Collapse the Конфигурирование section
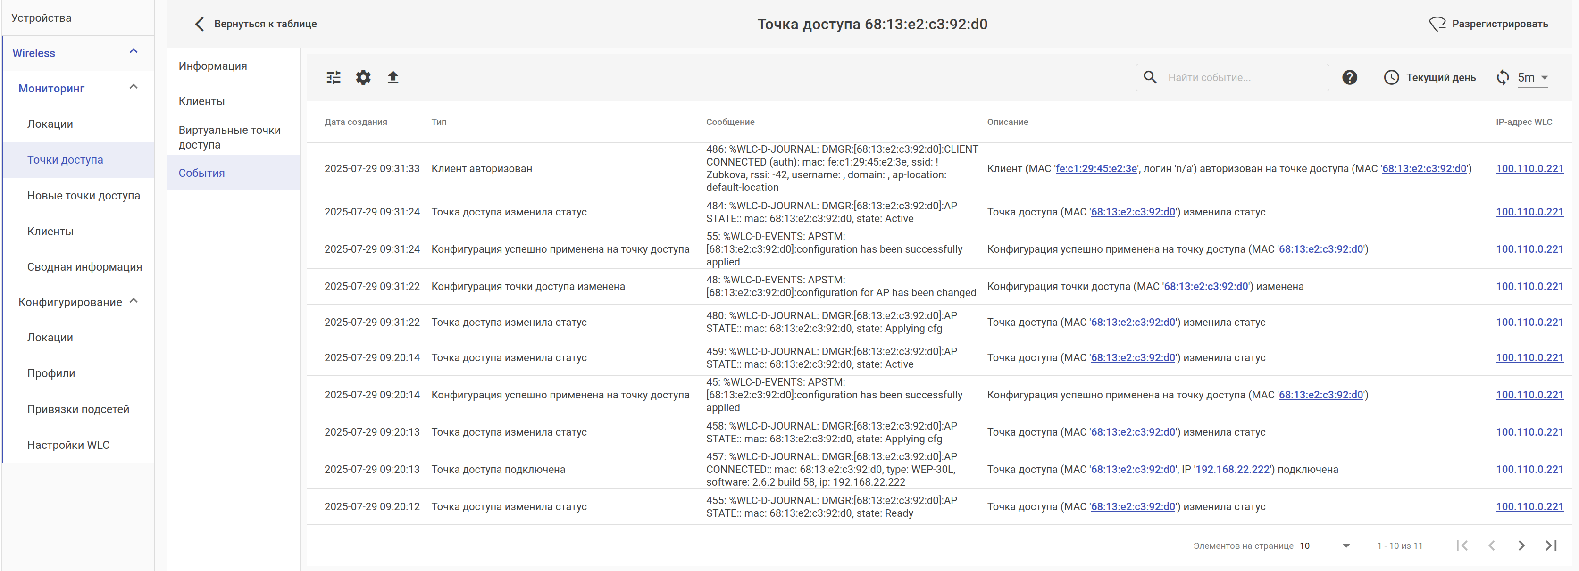The image size is (1579, 571). pyautogui.click(x=134, y=301)
